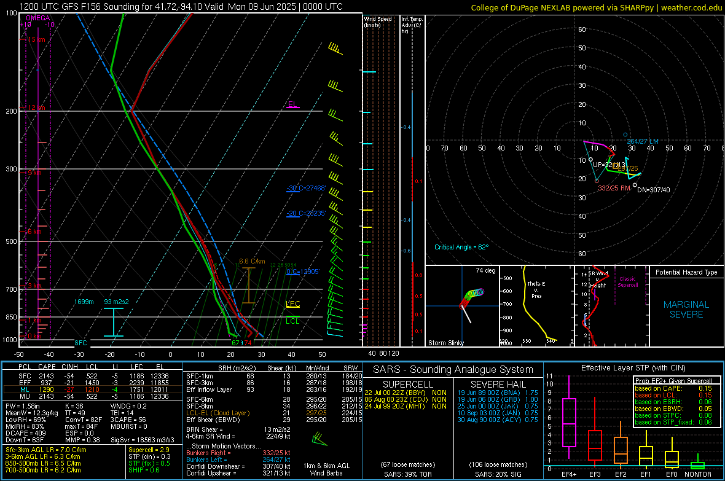Screen dimensions: 725x481
Task: Click the College of DuPage NEXLAB credit text
Action: (597, 7)
